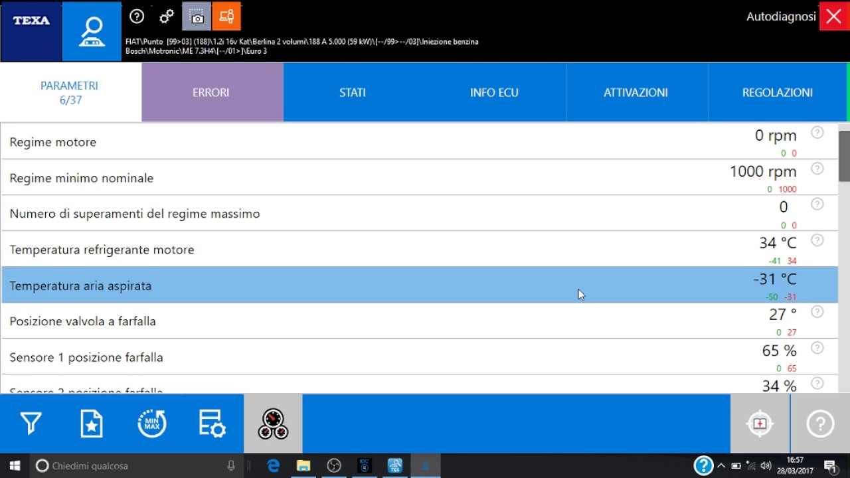The height and width of the screenshot is (478, 850).
Task: Click the "1000 rpm" value
Action: click(763, 171)
